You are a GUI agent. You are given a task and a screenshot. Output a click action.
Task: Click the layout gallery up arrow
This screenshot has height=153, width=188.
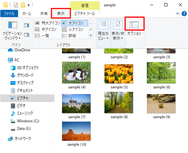coord(91,23)
